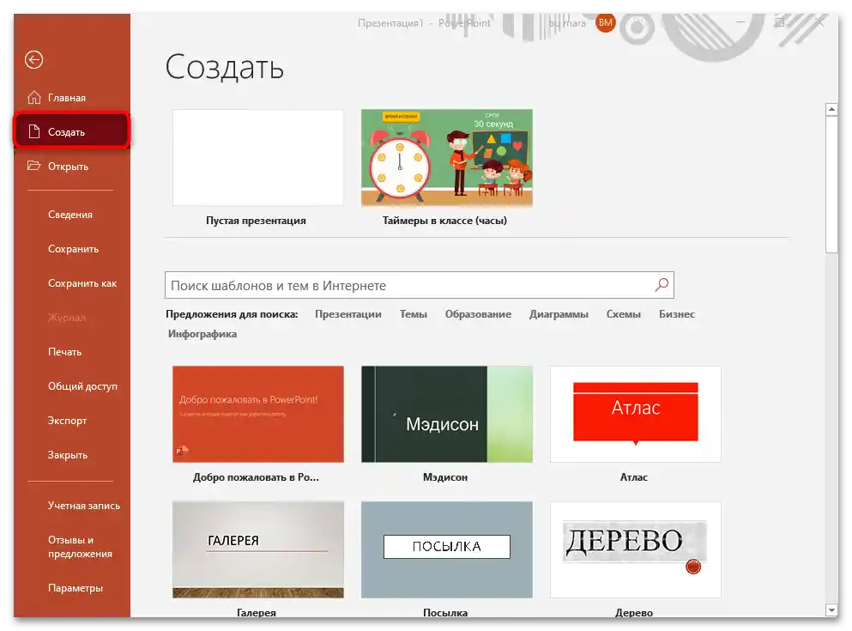The height and width of the screenshot is (631, 852).
Task: Switch to the Печать section
Action: pyautogui.click(x=64, y=351)
